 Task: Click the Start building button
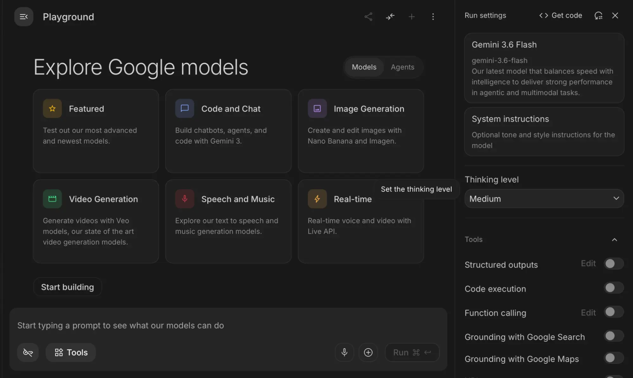pyautogui.click(x=67, y=287)
